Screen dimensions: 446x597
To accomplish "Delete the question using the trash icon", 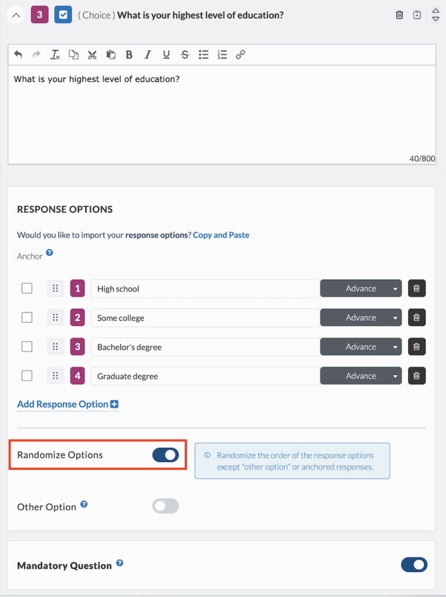I will coord(399,15).
